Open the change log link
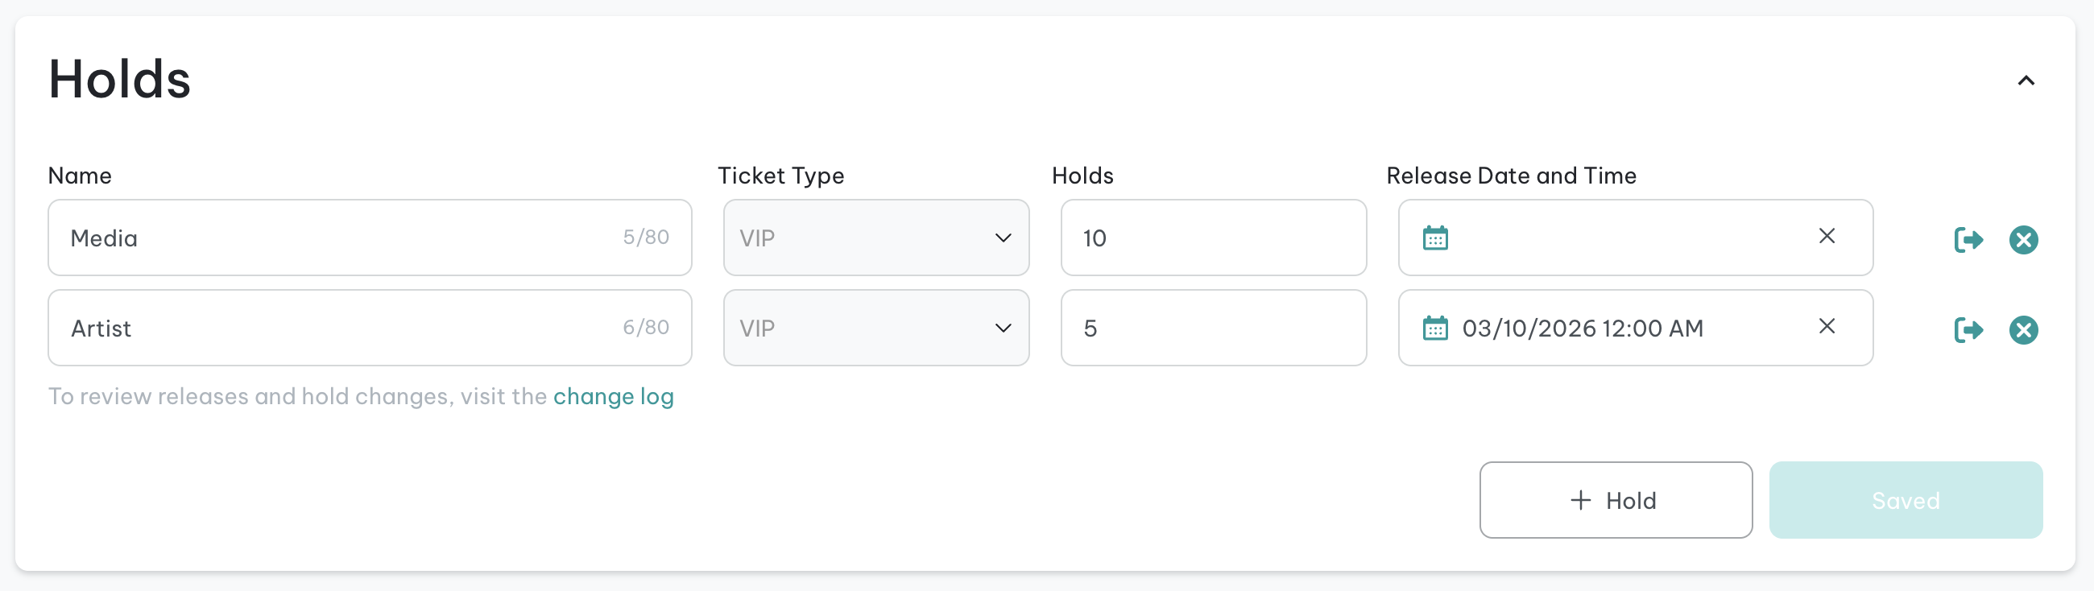The height and width of the screenshot is (591, 2094). pos(613,397)
